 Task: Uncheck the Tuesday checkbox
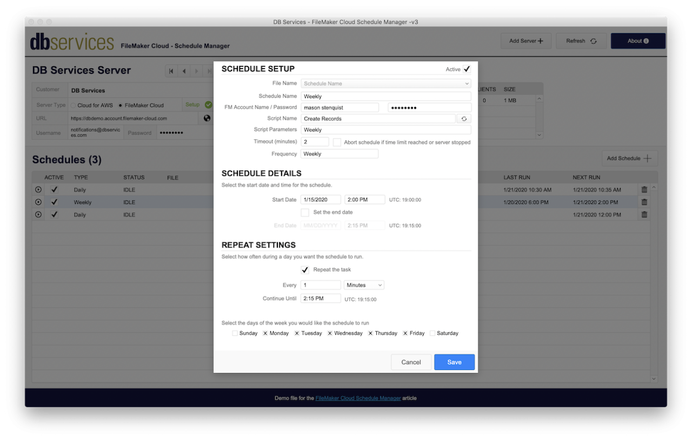pos(297,333)
